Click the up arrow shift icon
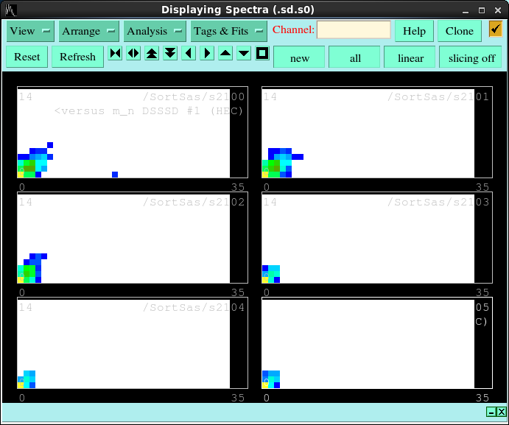The image size is (509, 425). (225, 53)
